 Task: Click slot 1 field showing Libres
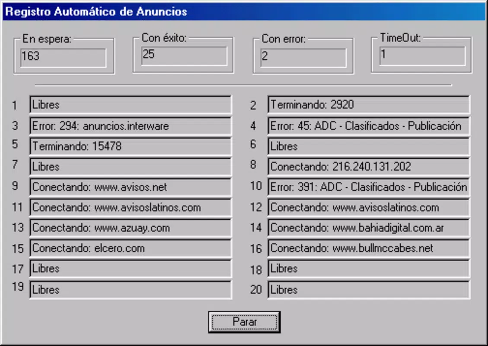click(x=131, y=105)
